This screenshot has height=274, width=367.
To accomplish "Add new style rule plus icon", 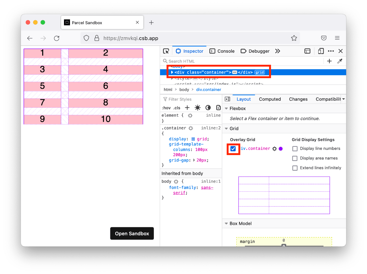I will (187, 108).
